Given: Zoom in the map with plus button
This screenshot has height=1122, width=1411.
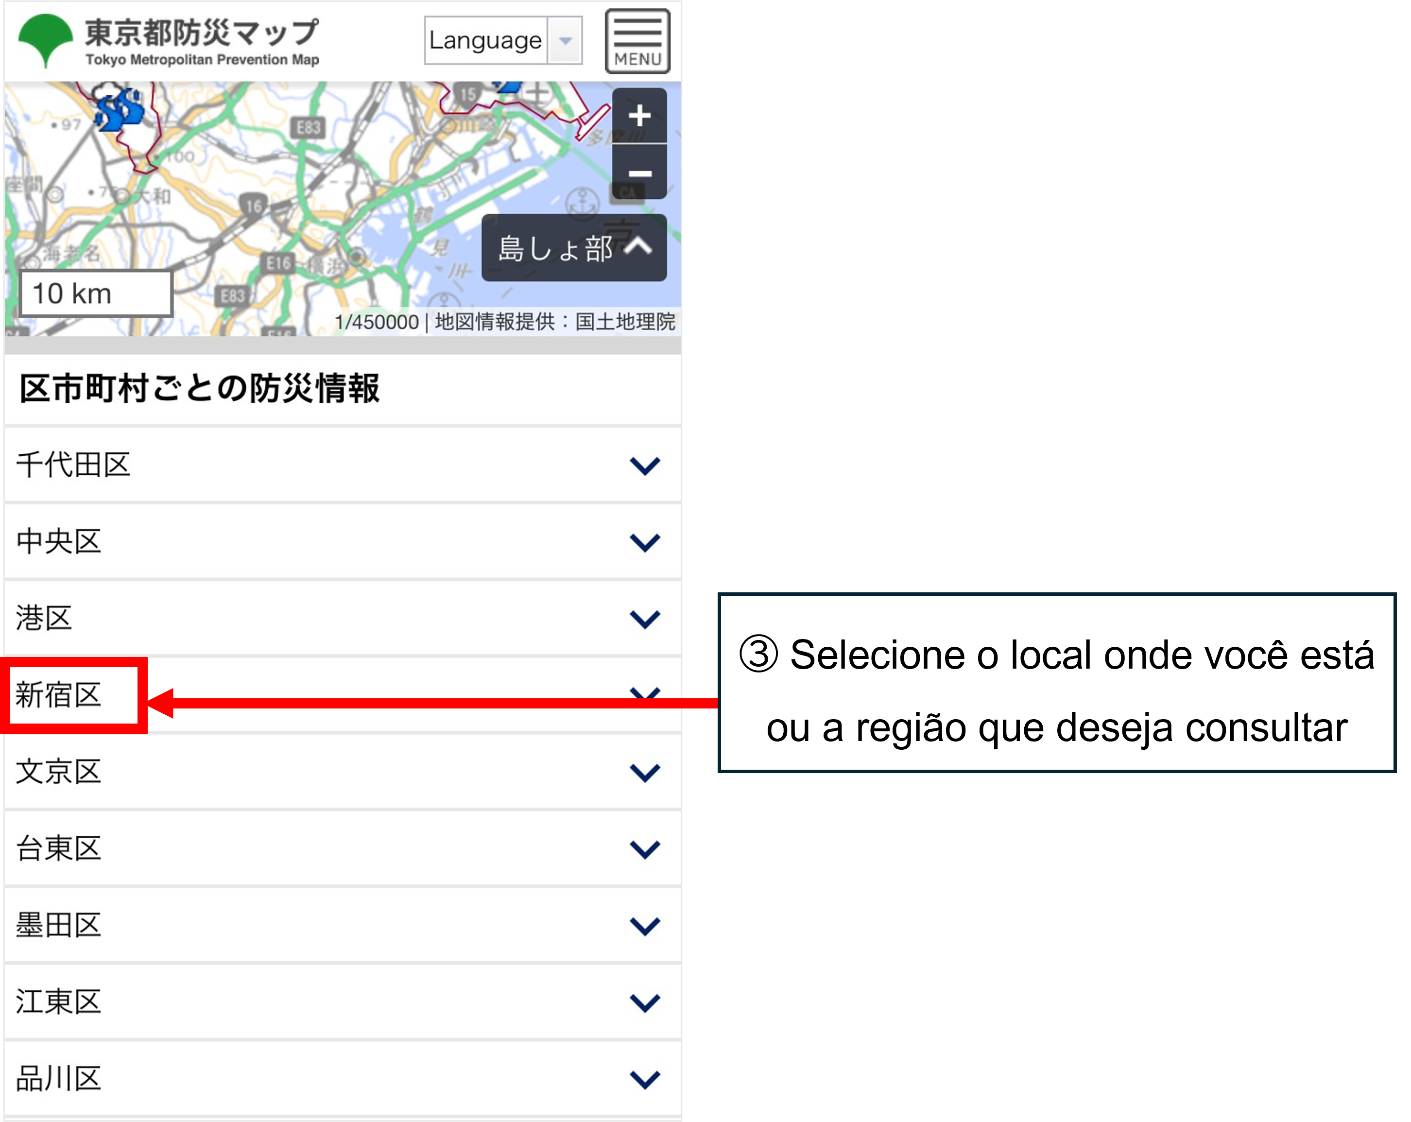Looking at the screenshot, I should point(639,117).
